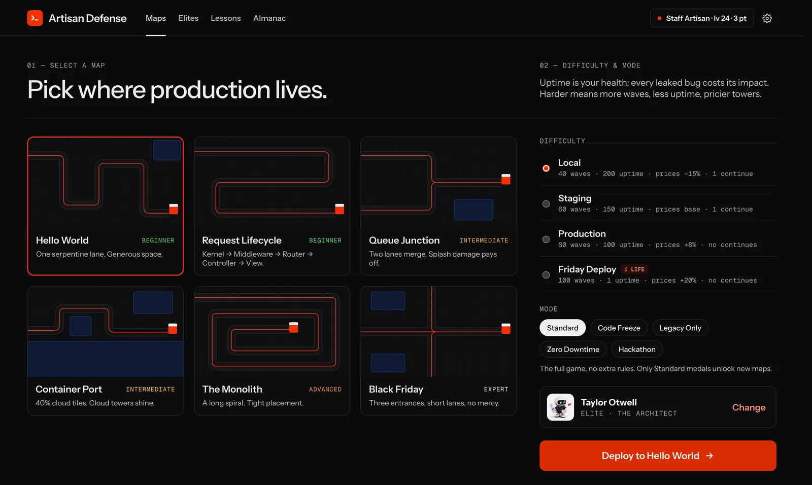Switch mode to Legacy Only

click(680, 328)
